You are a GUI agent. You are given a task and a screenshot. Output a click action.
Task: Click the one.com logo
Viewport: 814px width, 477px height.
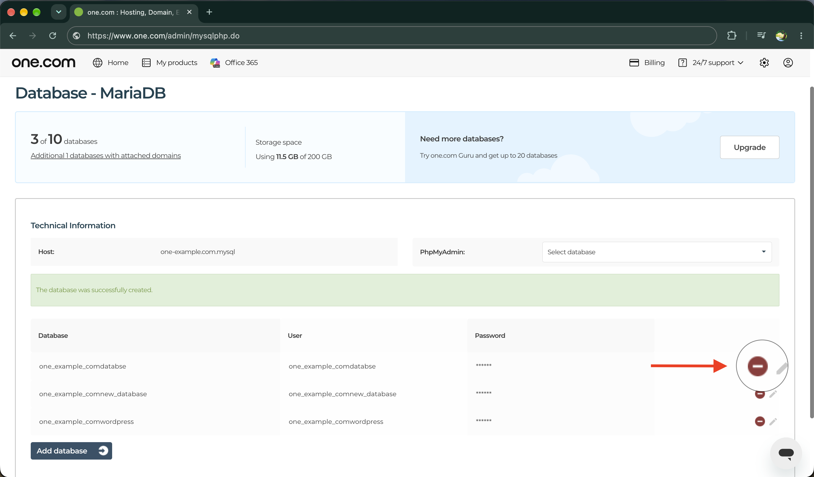[x=44, y=62]
